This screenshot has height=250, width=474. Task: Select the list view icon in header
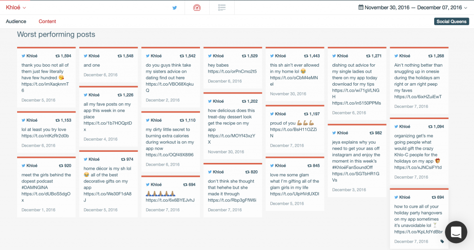click(x=222, y=8)
